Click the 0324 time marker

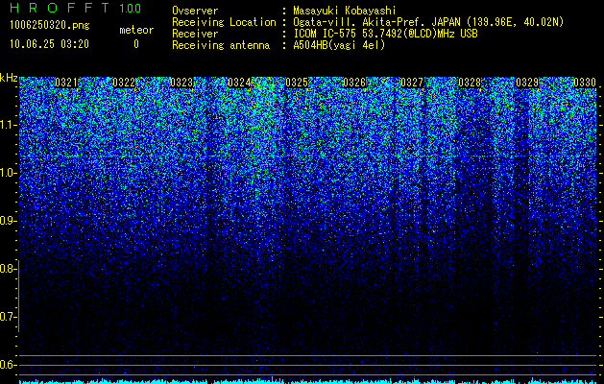tap(239, 83)
